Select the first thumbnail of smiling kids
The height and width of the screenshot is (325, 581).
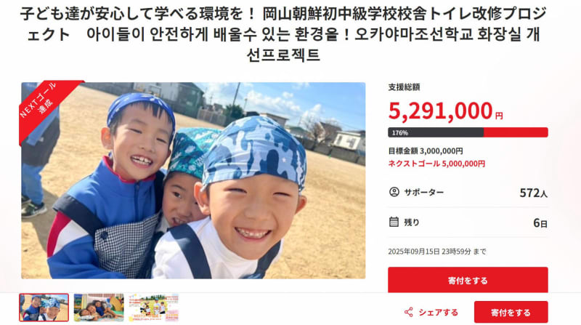44,308
